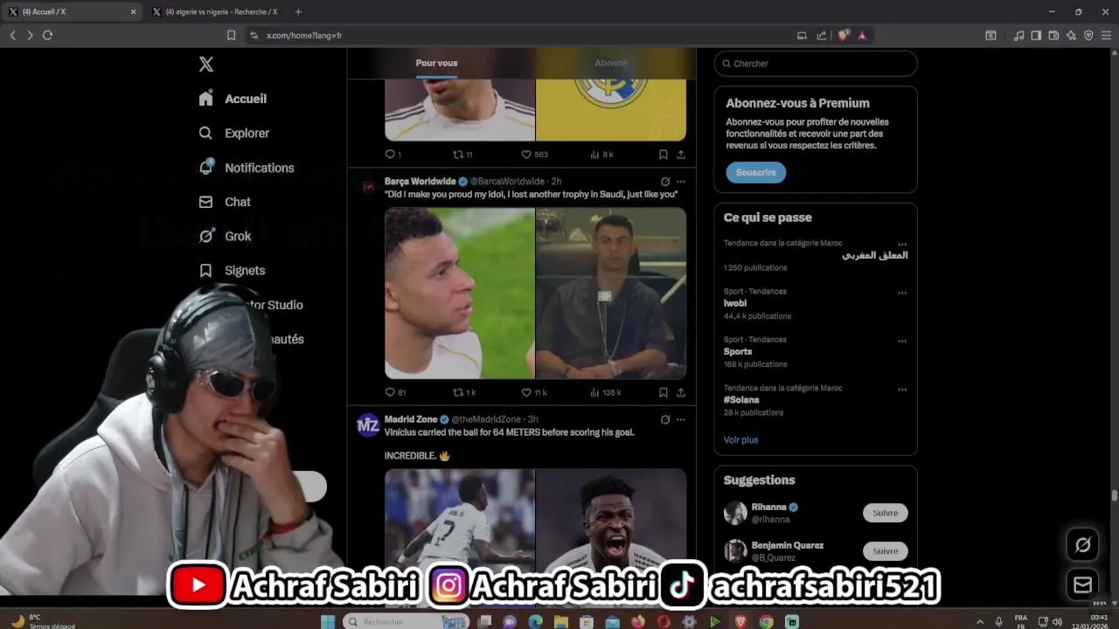
Task: Click the bookmark icon beside the address bar
Action: point(231,35)
